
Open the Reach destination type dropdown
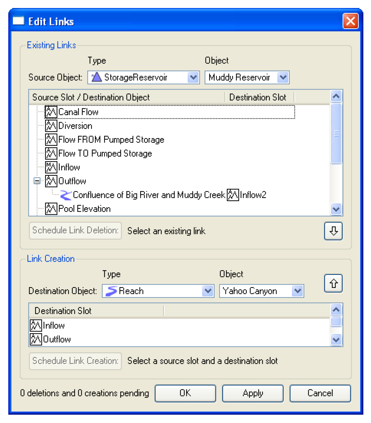point(208,291)
